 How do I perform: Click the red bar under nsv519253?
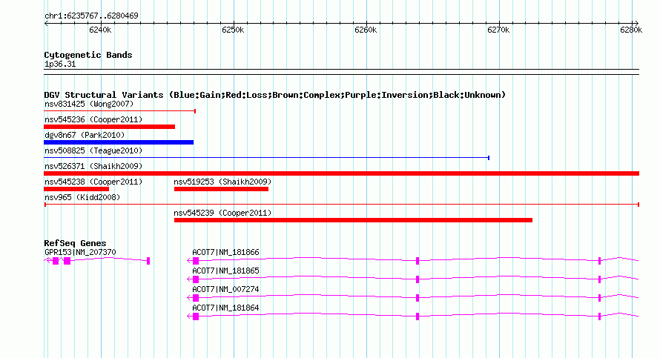[x=222, y=189]
